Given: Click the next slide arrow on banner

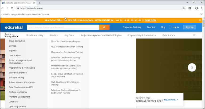Looking at the screenshot, I should pyautogui.click(x=192, y=67).
